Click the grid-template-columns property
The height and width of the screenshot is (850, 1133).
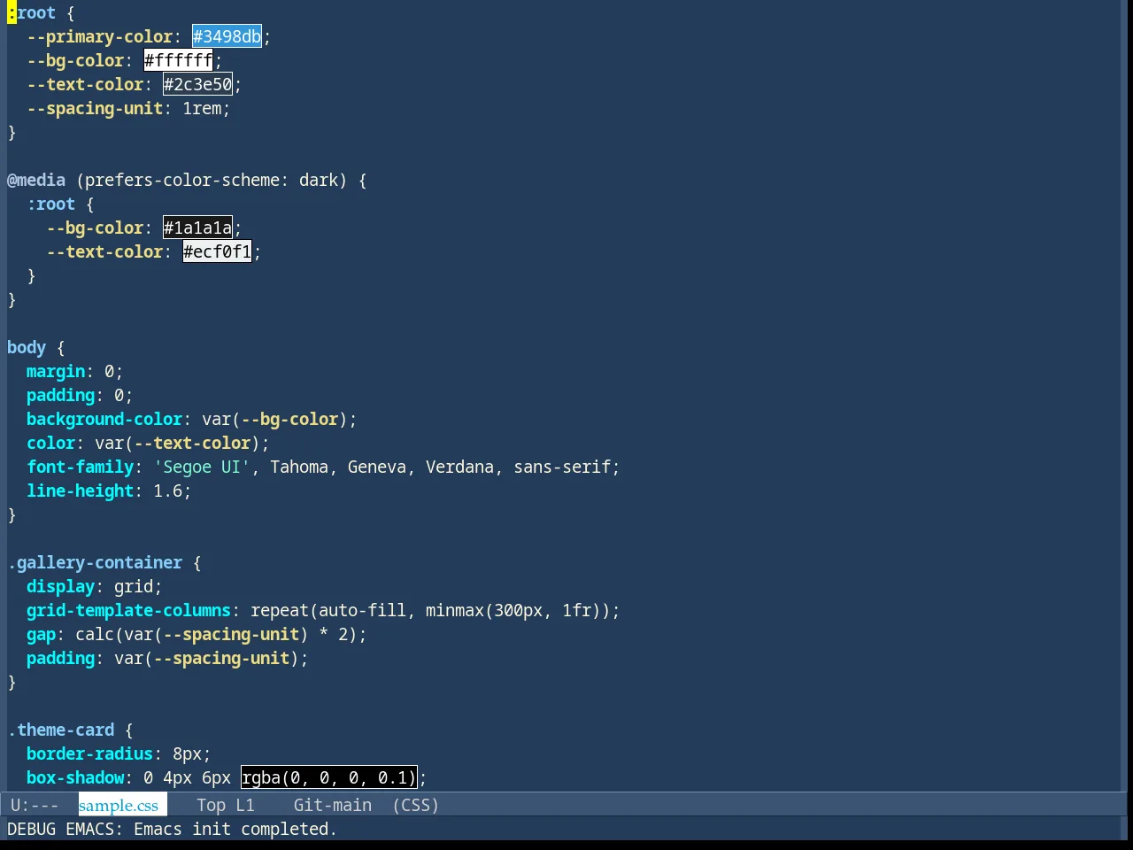pos(128,610)
